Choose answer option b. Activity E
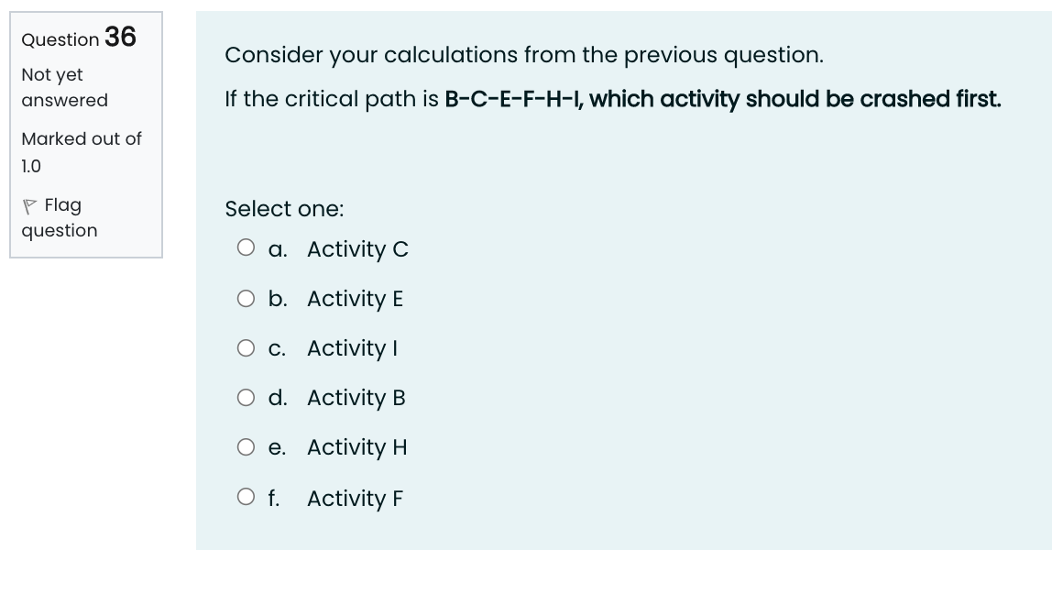 click(355, 299)
